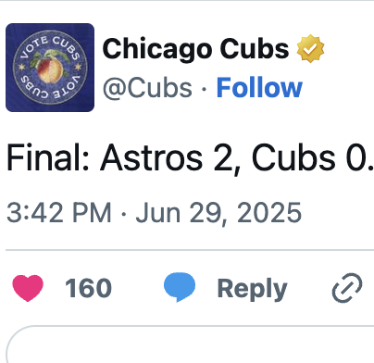The image size is (374, 363).
Task: Open the Chicago Cubs display name
Action: click(x=195, y=49)
